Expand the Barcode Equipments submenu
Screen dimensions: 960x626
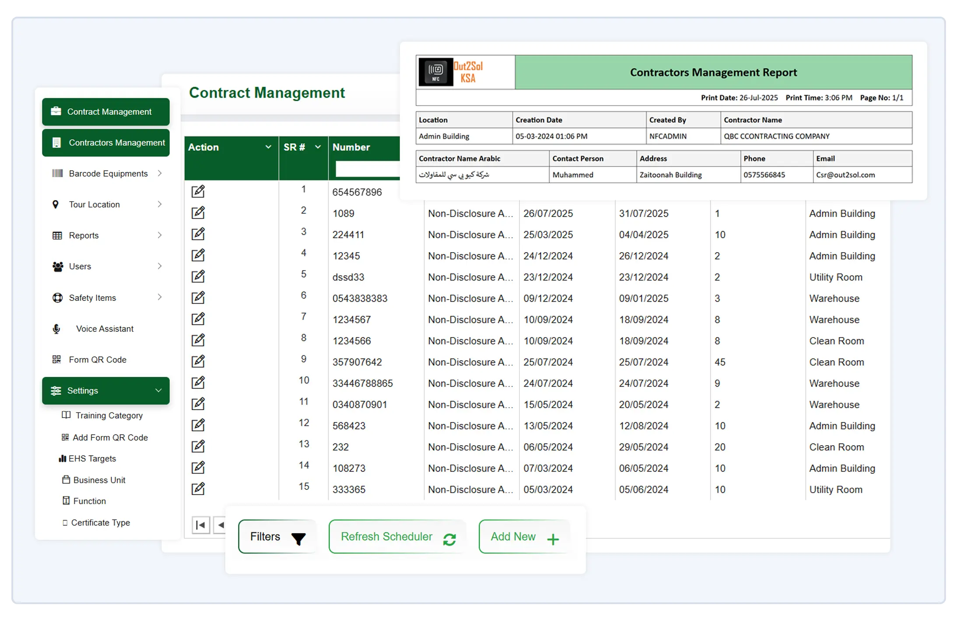point(160,173)
